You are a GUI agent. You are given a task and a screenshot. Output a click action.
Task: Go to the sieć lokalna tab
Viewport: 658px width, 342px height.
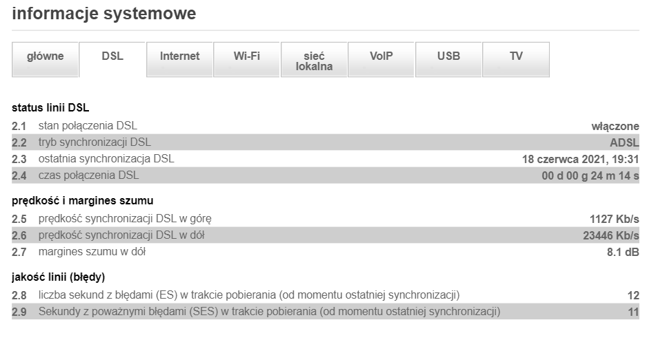(x=314, y=61)
